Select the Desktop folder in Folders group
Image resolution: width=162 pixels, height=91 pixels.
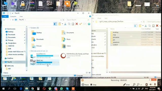[36, 33]
